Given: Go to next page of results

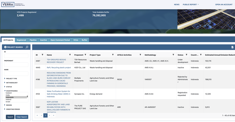Looking at the screenshot, I should point(50,115).
